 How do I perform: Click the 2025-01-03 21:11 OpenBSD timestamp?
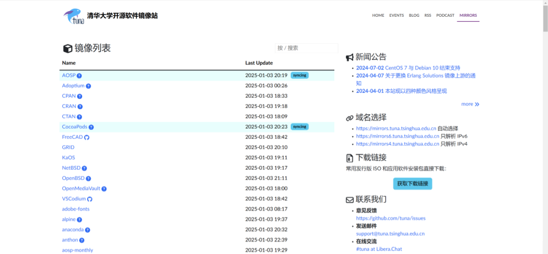pyautogui.click(x=266, y=178)
